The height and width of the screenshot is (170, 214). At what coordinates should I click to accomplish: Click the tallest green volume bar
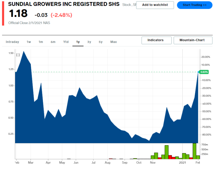click(x=194, y=151)
